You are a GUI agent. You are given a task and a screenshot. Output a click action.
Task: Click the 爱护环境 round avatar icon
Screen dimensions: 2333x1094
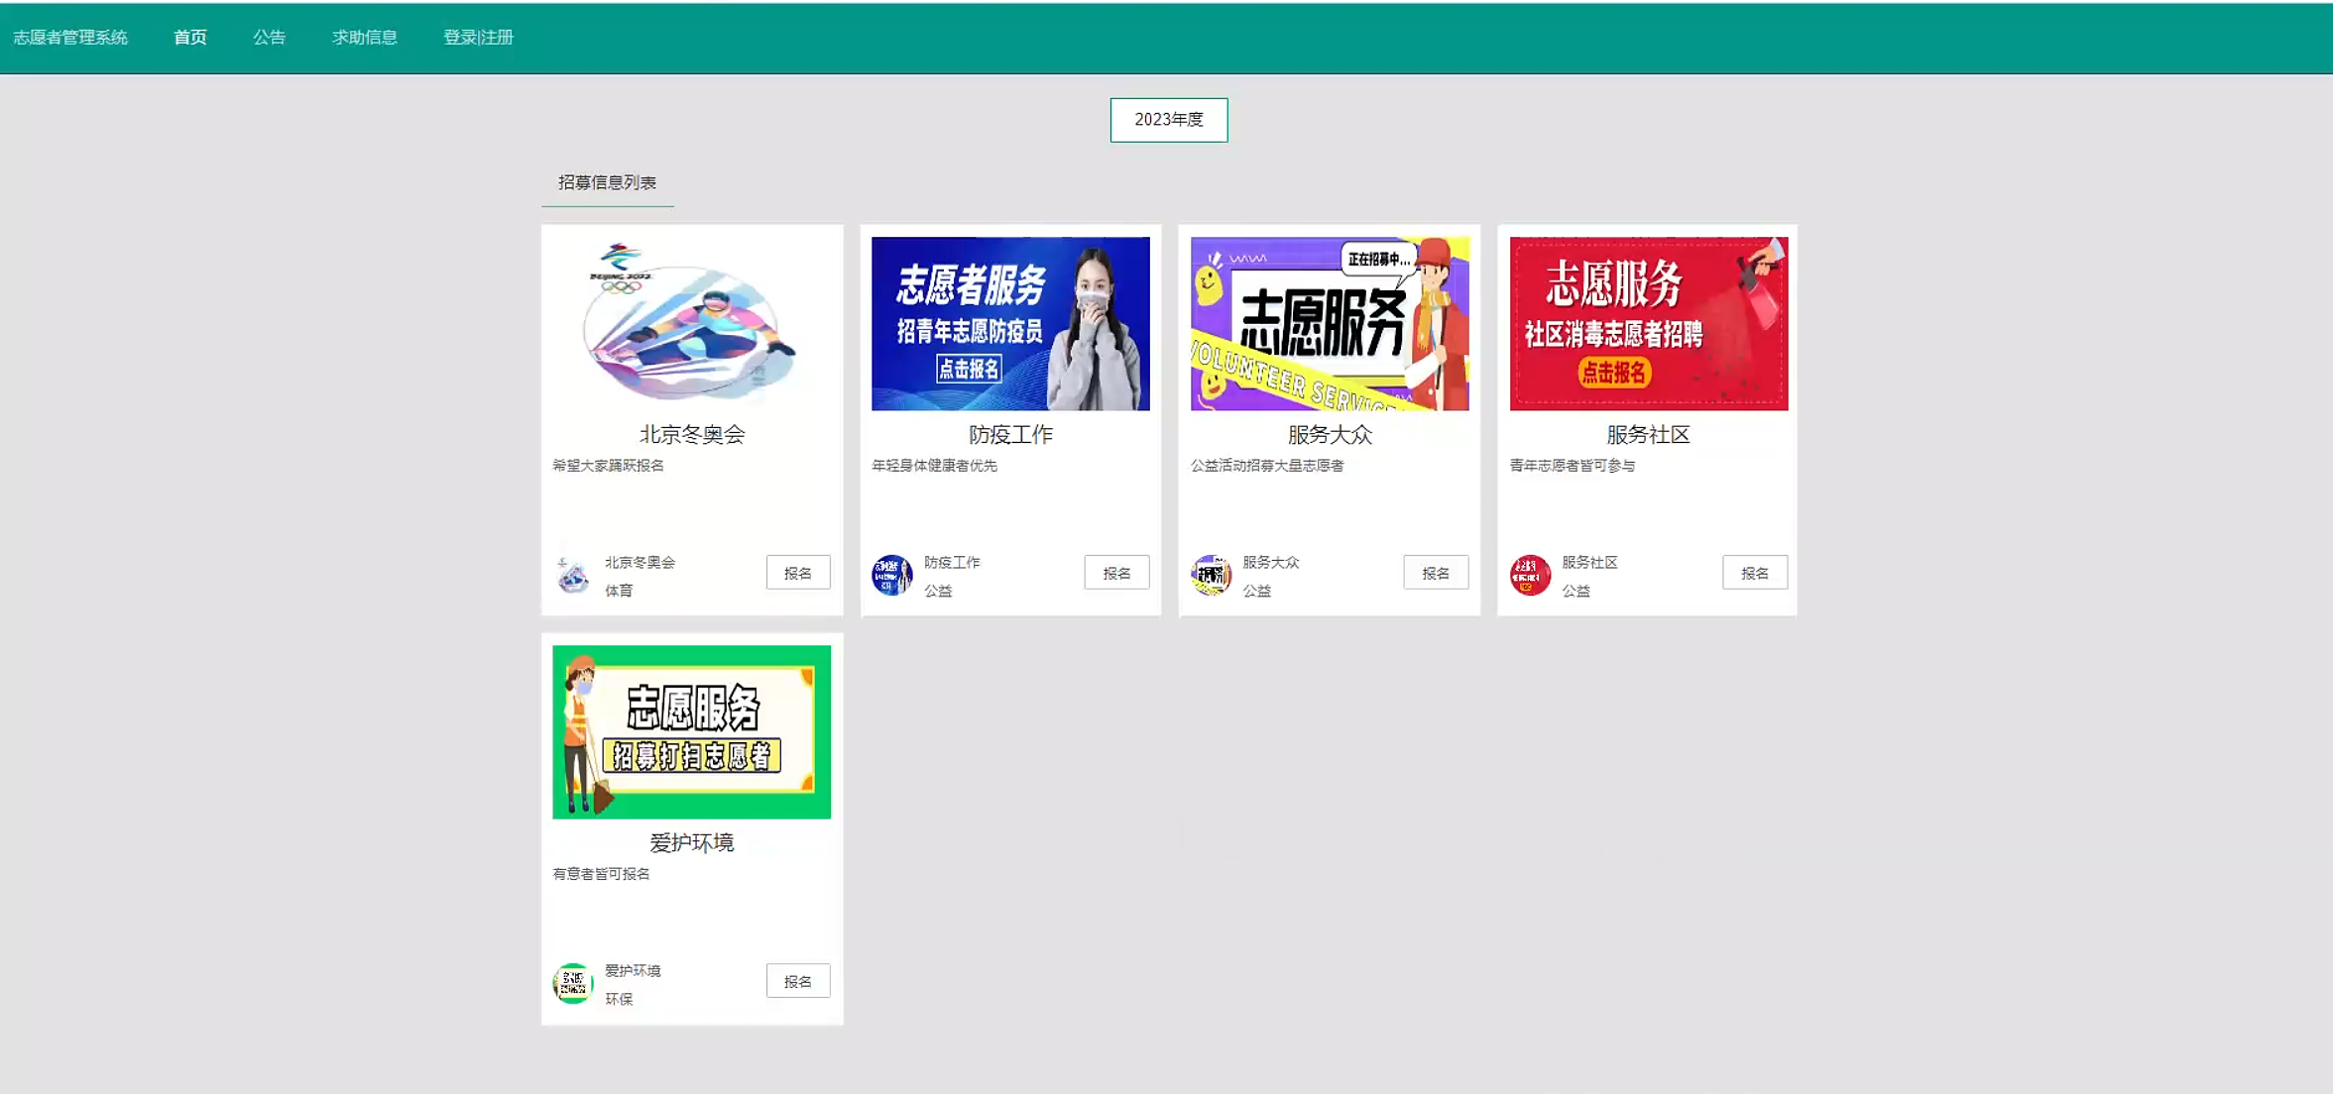[x=573, y=983]
